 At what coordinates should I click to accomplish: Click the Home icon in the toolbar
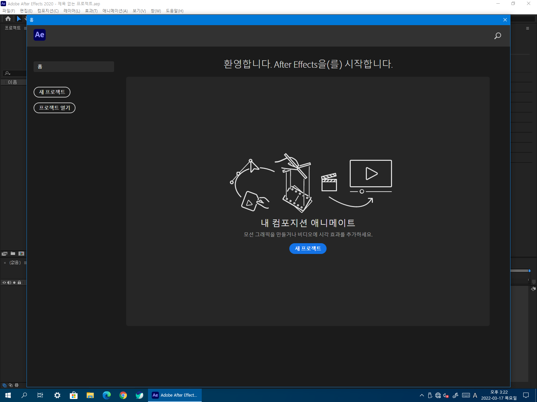coord(8,19)
